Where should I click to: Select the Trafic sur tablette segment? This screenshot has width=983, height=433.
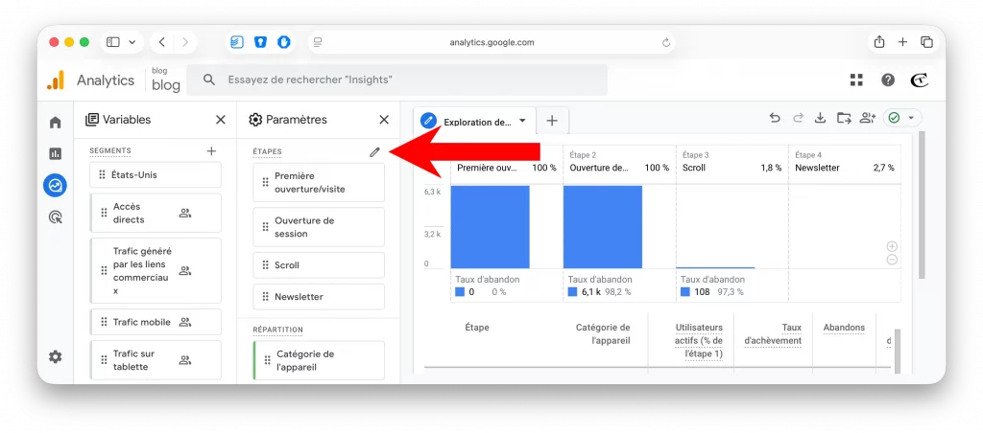156,360
